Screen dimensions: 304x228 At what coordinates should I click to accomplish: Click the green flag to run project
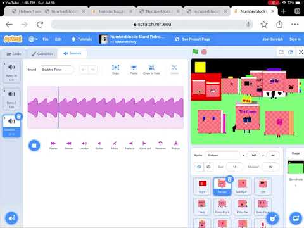(x=195, y=52)
